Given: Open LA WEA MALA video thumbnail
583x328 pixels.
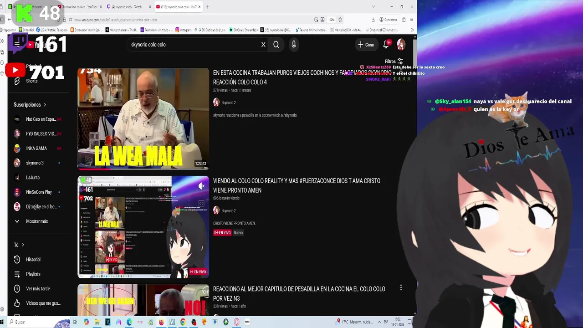Looking at the screenshot, I should pos(143,119).
